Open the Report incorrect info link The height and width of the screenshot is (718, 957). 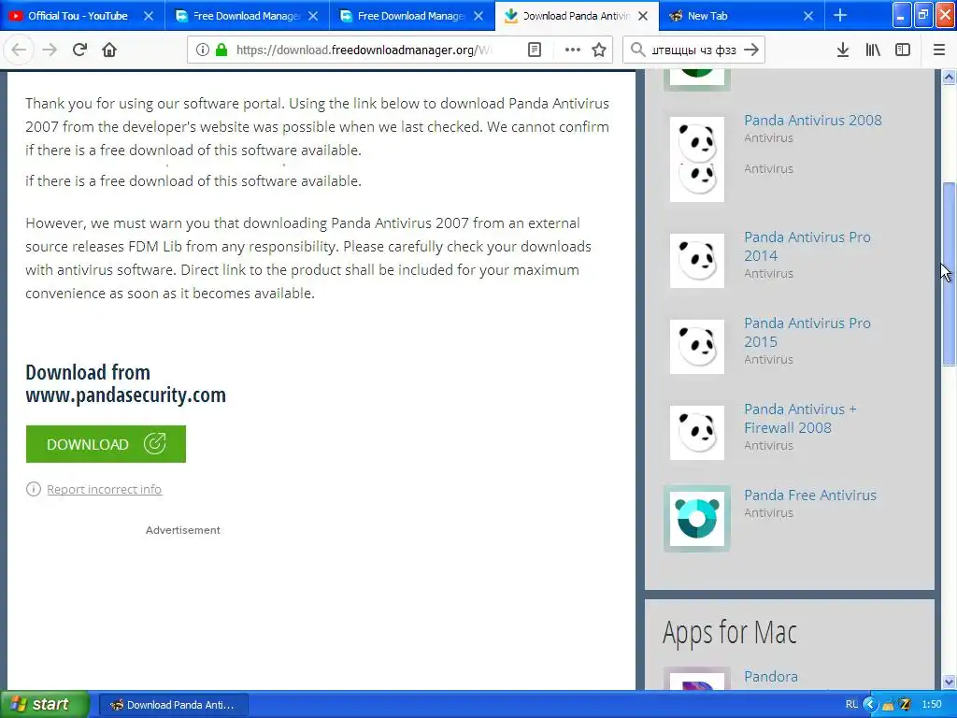click(x=105, y=489)
